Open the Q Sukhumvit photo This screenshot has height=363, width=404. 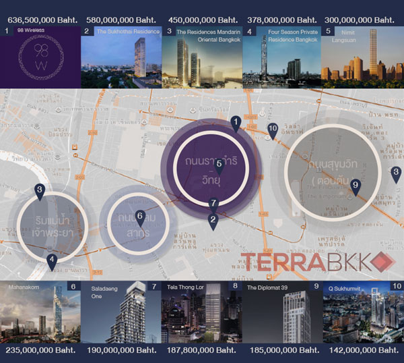pyautogui.click(x=364, y=312)
